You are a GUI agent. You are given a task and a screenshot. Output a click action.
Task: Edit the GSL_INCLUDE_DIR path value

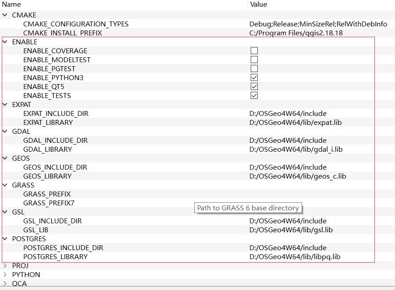tap(288, 221)
